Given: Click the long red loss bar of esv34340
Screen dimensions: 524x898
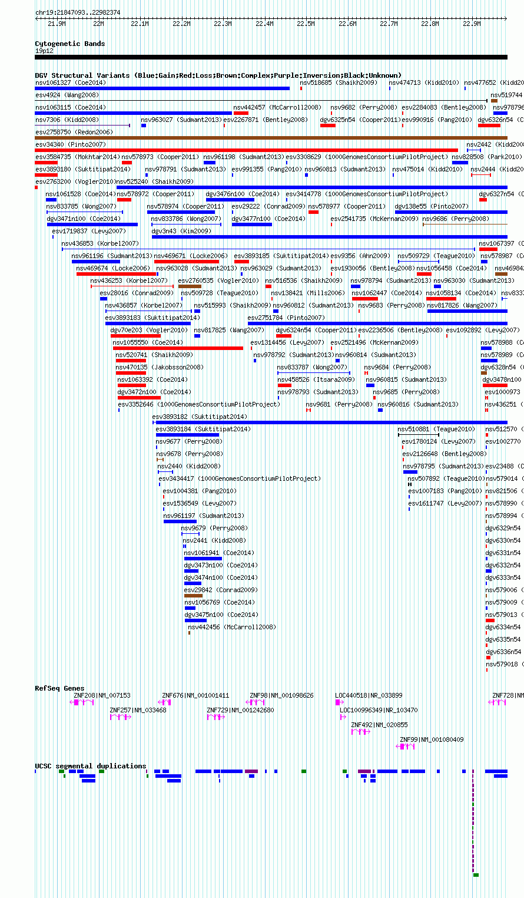Looking at the screenshot, I should coord(246,150).
